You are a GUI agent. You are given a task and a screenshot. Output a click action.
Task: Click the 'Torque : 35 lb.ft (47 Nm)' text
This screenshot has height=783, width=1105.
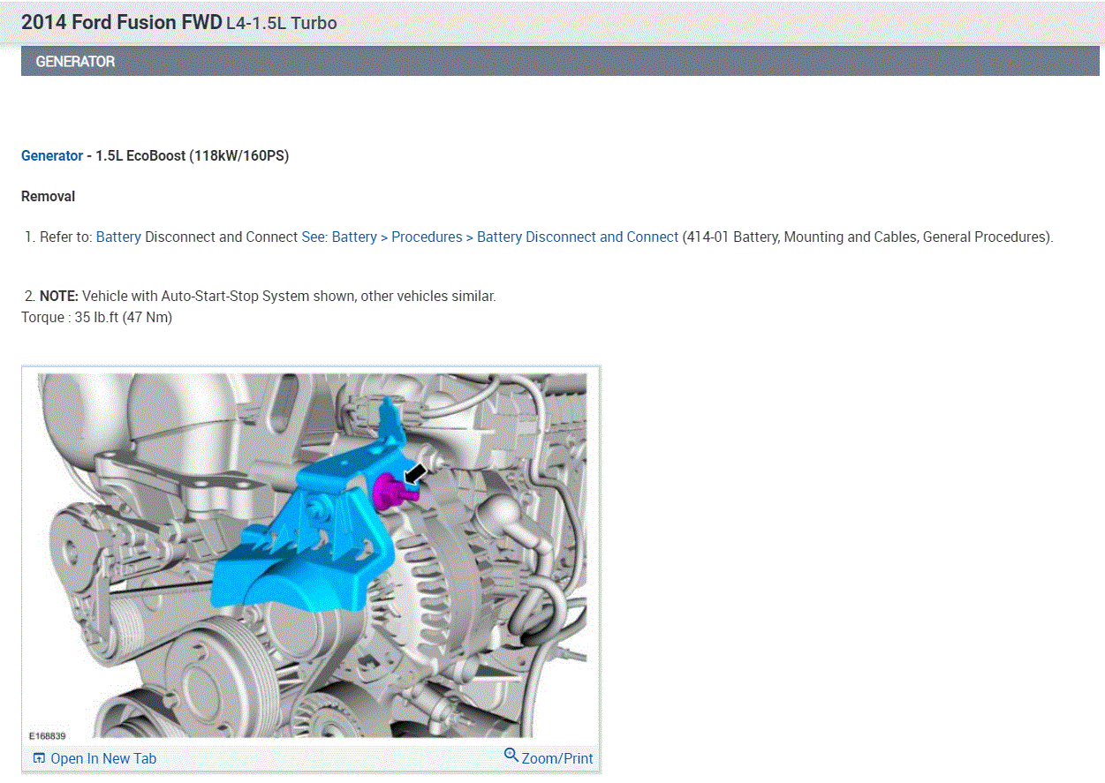(x=97, y=317)
